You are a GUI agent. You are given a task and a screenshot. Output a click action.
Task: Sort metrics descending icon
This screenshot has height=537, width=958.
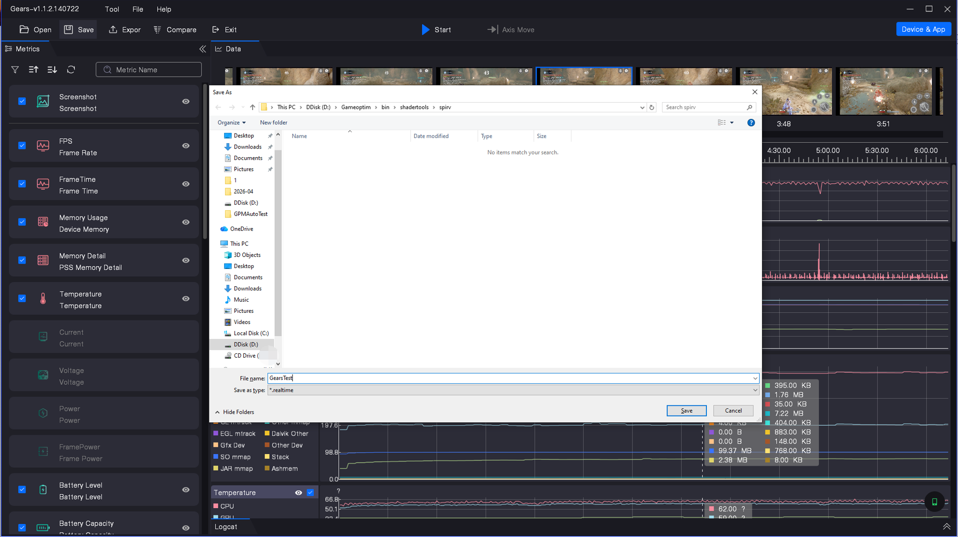[52, 70]
